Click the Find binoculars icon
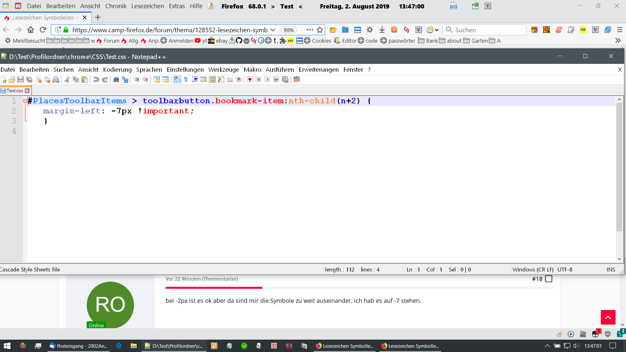Viewport: 626px width, 352px height. point(116,80)
